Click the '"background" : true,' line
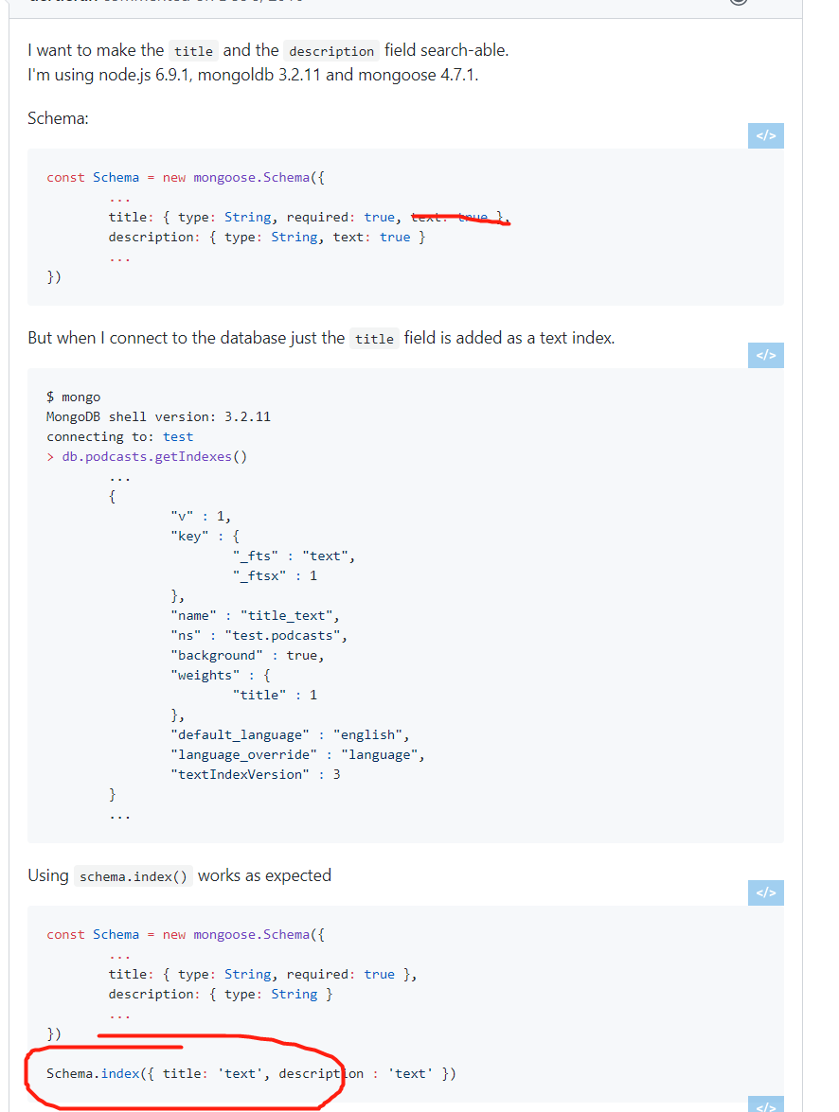Viewport: 839px width, 1112px height. pos(247,655)
